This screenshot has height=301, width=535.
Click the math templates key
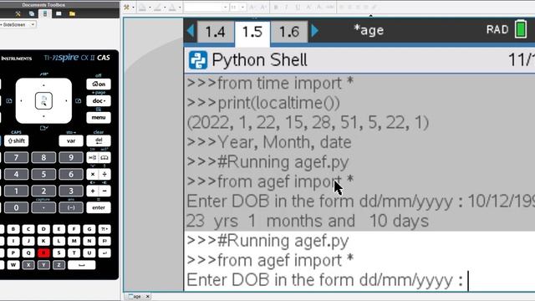[93, 157]
